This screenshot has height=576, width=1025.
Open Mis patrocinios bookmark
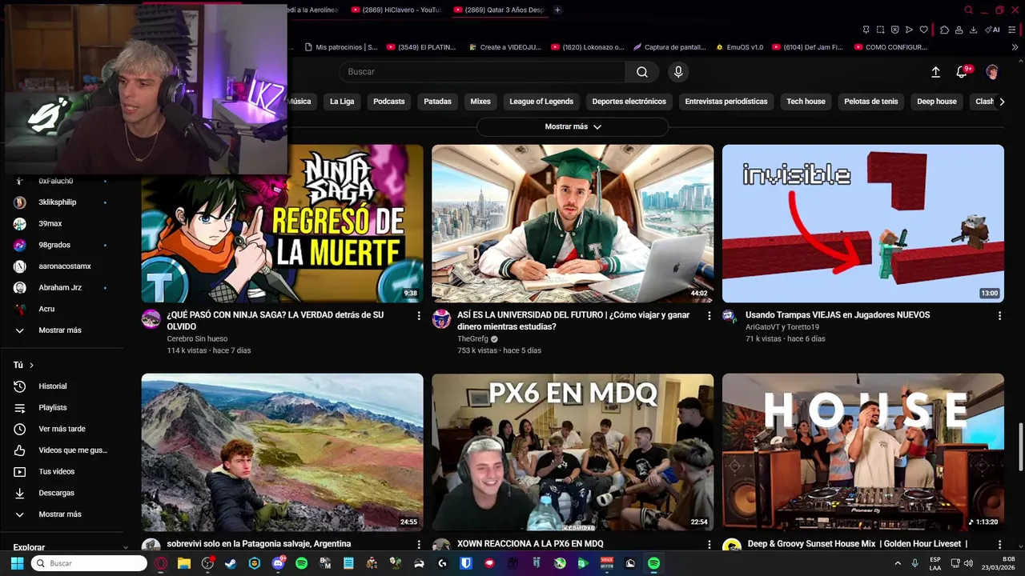(x=340, y=47)
